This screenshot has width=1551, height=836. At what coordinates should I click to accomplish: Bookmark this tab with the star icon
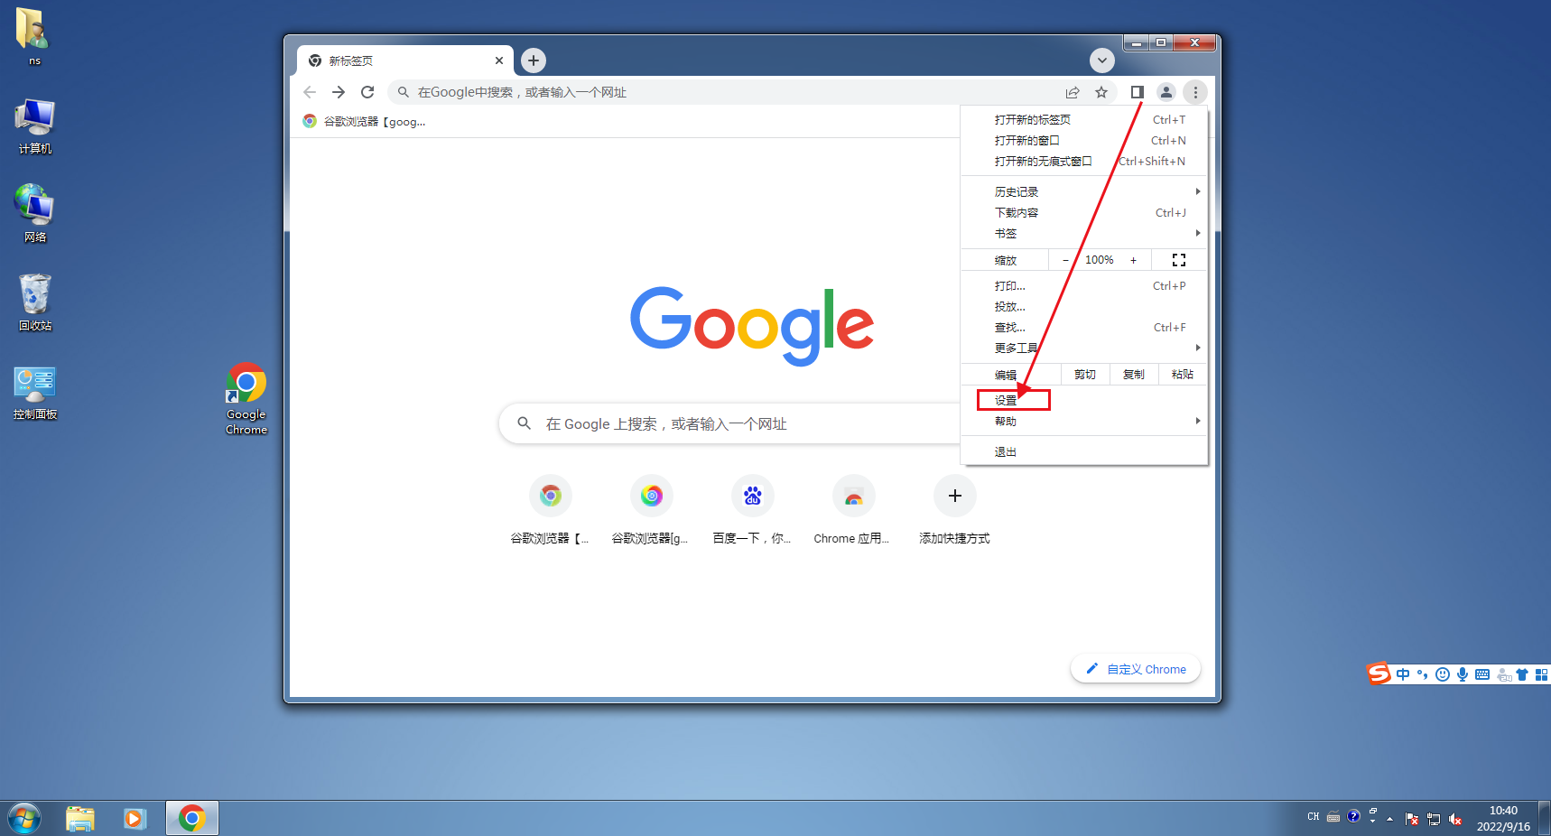[x=1101, y=92]
